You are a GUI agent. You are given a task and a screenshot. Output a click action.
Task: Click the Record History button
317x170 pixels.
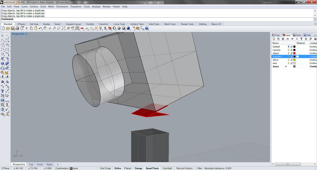[185, 168]
